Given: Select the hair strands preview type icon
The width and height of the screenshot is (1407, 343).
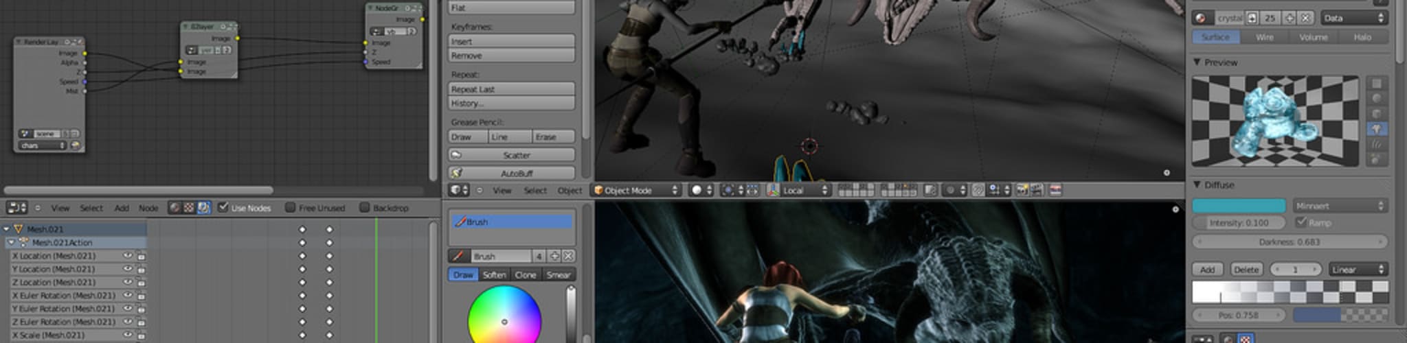Looking at the screenshot, I should point(1377,144).
